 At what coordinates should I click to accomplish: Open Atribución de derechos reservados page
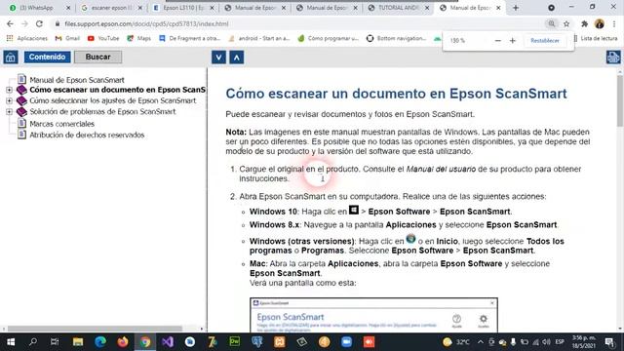(87, 135)
